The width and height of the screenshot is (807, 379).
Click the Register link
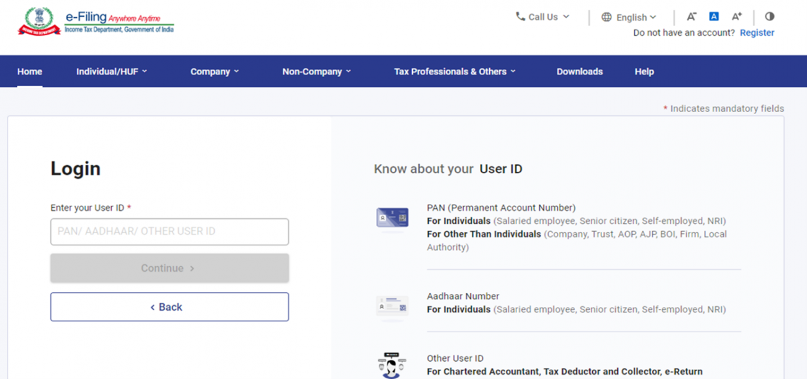757,32
